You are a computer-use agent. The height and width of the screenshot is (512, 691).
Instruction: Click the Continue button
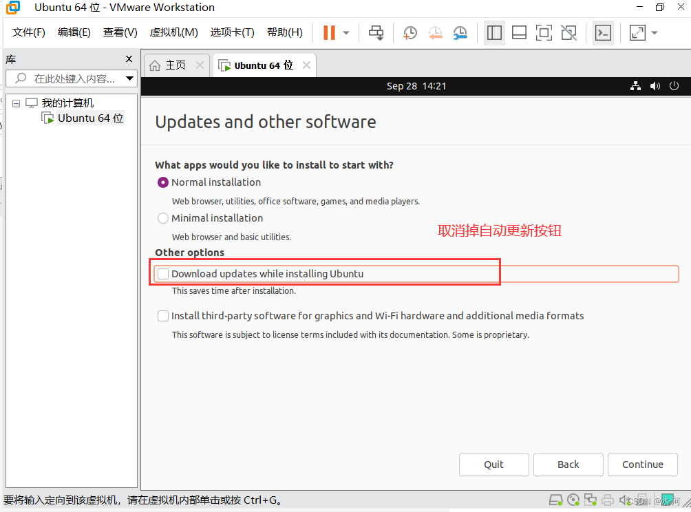pos(643,465)
